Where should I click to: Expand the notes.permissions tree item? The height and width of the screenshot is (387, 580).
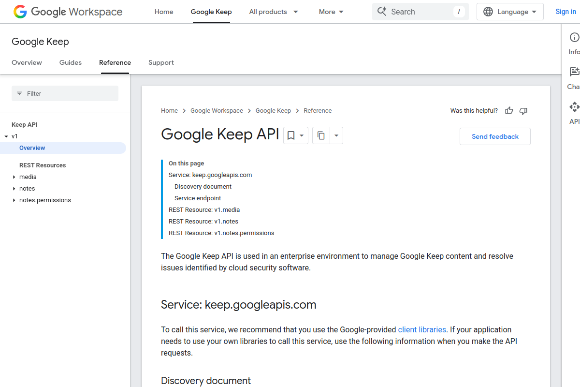coord(14,200)
